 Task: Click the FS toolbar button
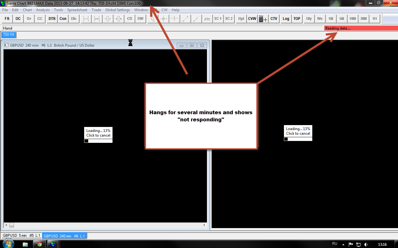[7, 19]
